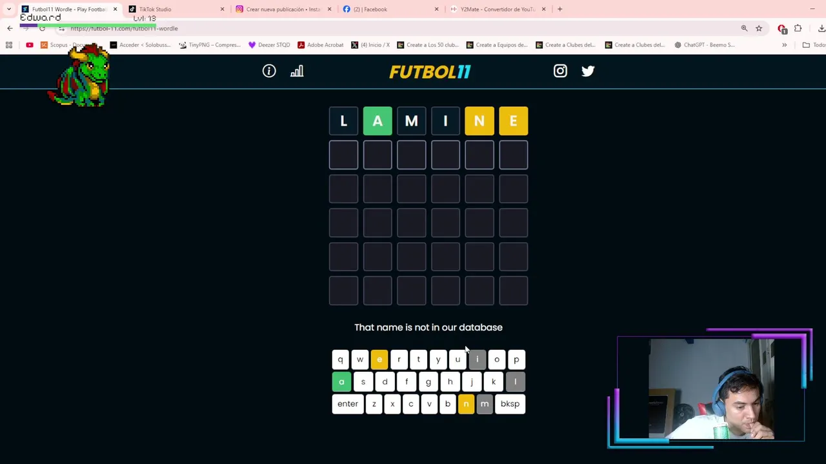Open the Acceder Solobuss bookmark
826x464 pixels.
tap(140, 45)
